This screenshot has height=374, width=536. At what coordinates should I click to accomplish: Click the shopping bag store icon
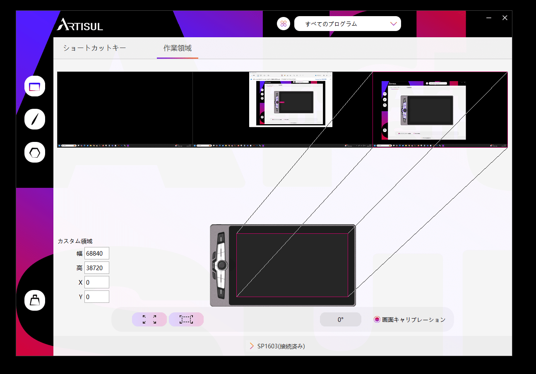coord(35,300)
